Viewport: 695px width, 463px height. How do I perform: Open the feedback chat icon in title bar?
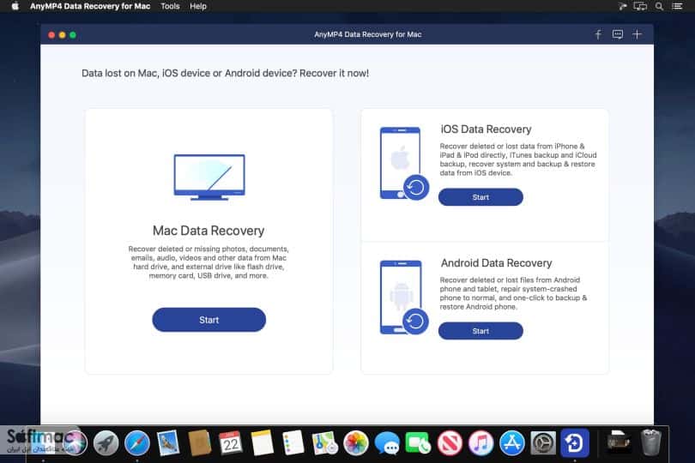(618, 34)
